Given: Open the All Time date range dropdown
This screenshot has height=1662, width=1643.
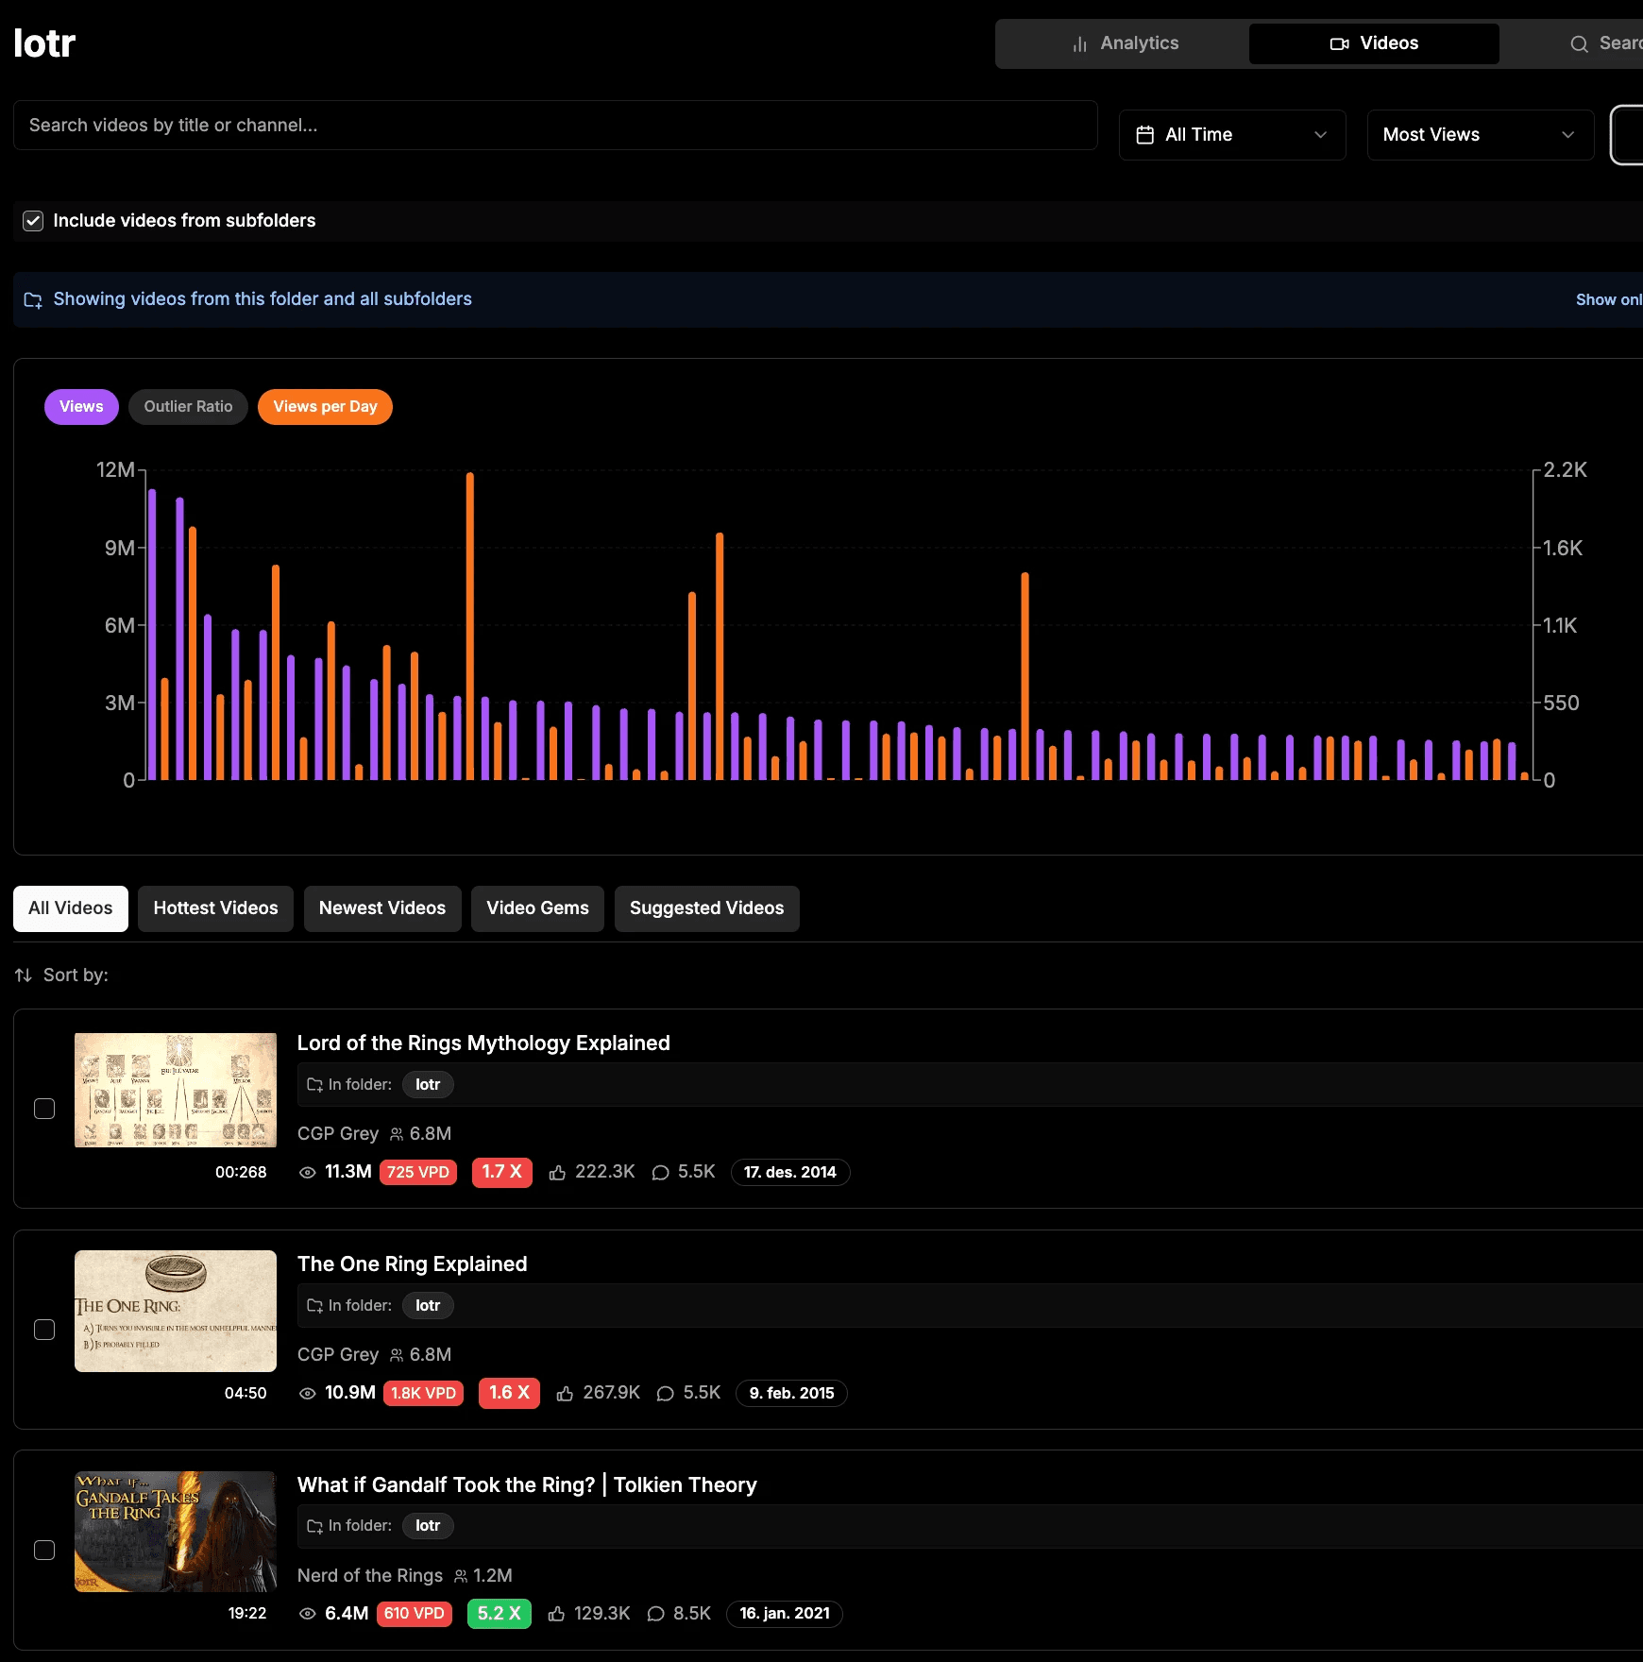Looking at the screenshot, I should tap(1232, 135).
